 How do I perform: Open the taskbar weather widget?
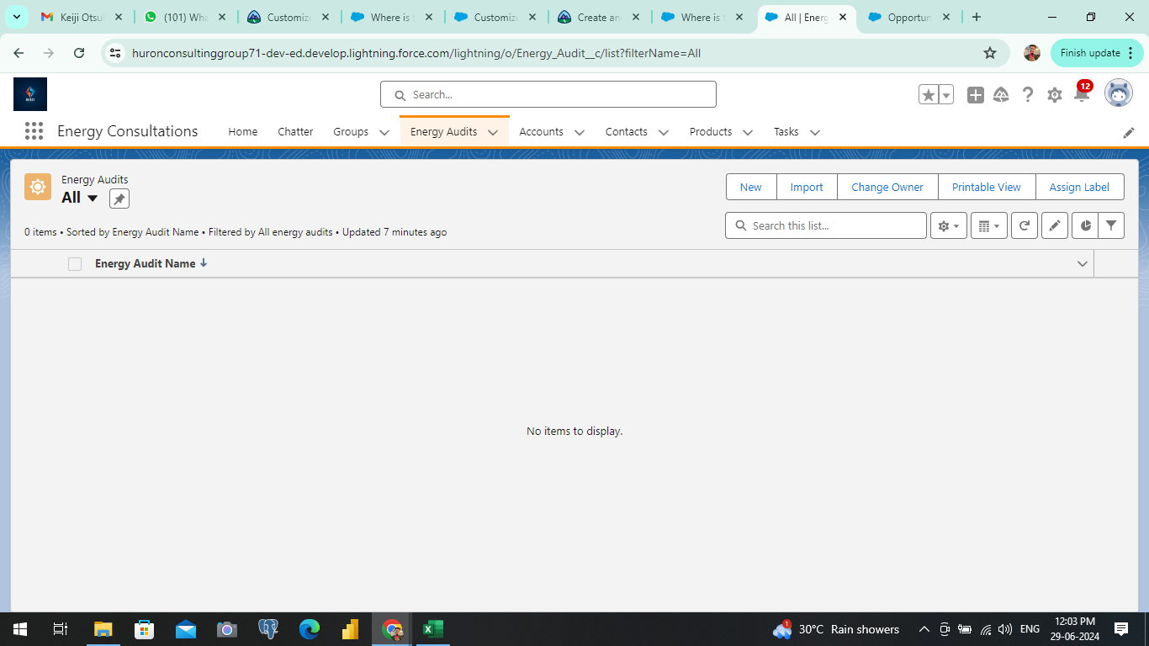[x=836, y=629]
